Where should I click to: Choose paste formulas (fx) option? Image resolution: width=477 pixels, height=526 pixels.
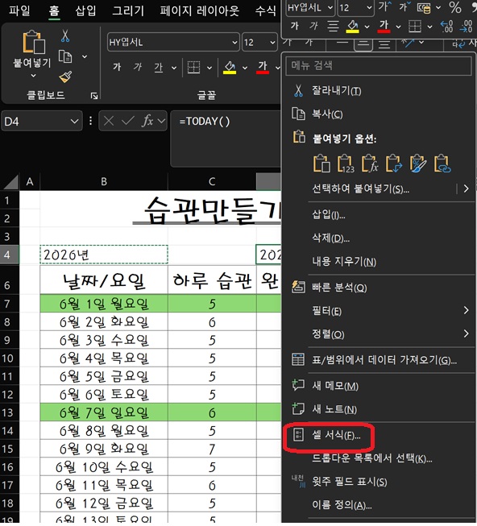click(370, 164)
